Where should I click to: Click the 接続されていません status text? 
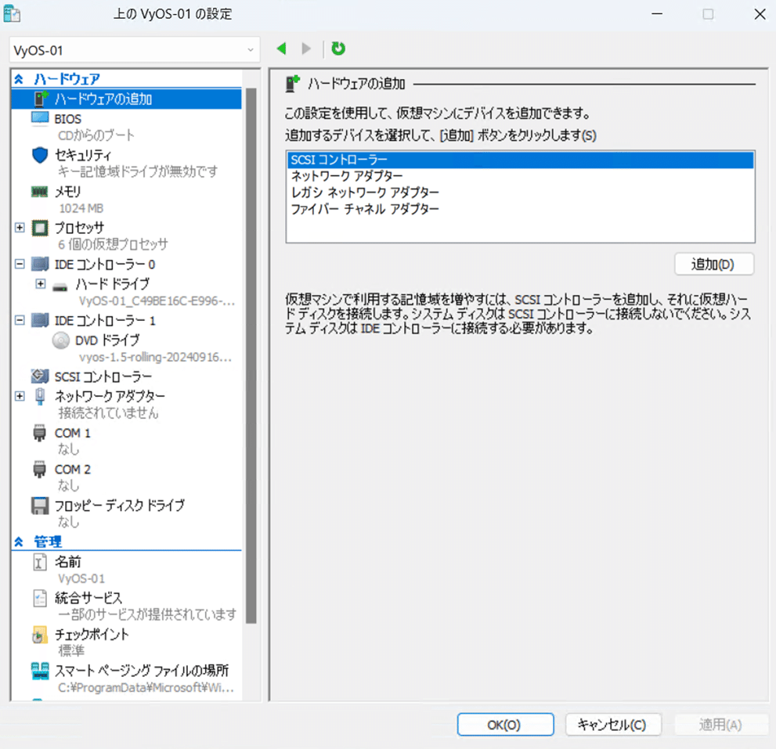point(108,413)
